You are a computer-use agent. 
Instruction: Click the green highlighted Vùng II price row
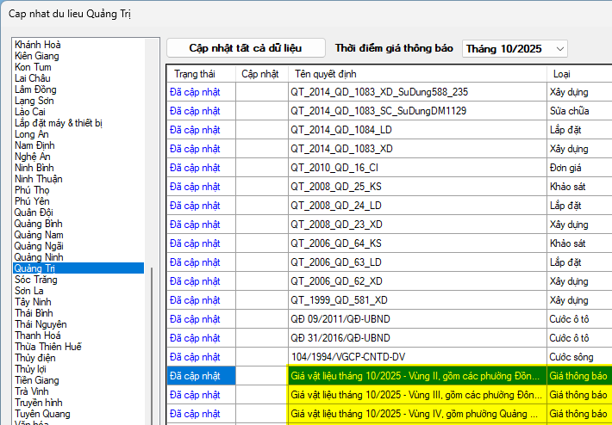tap(415, 376)
